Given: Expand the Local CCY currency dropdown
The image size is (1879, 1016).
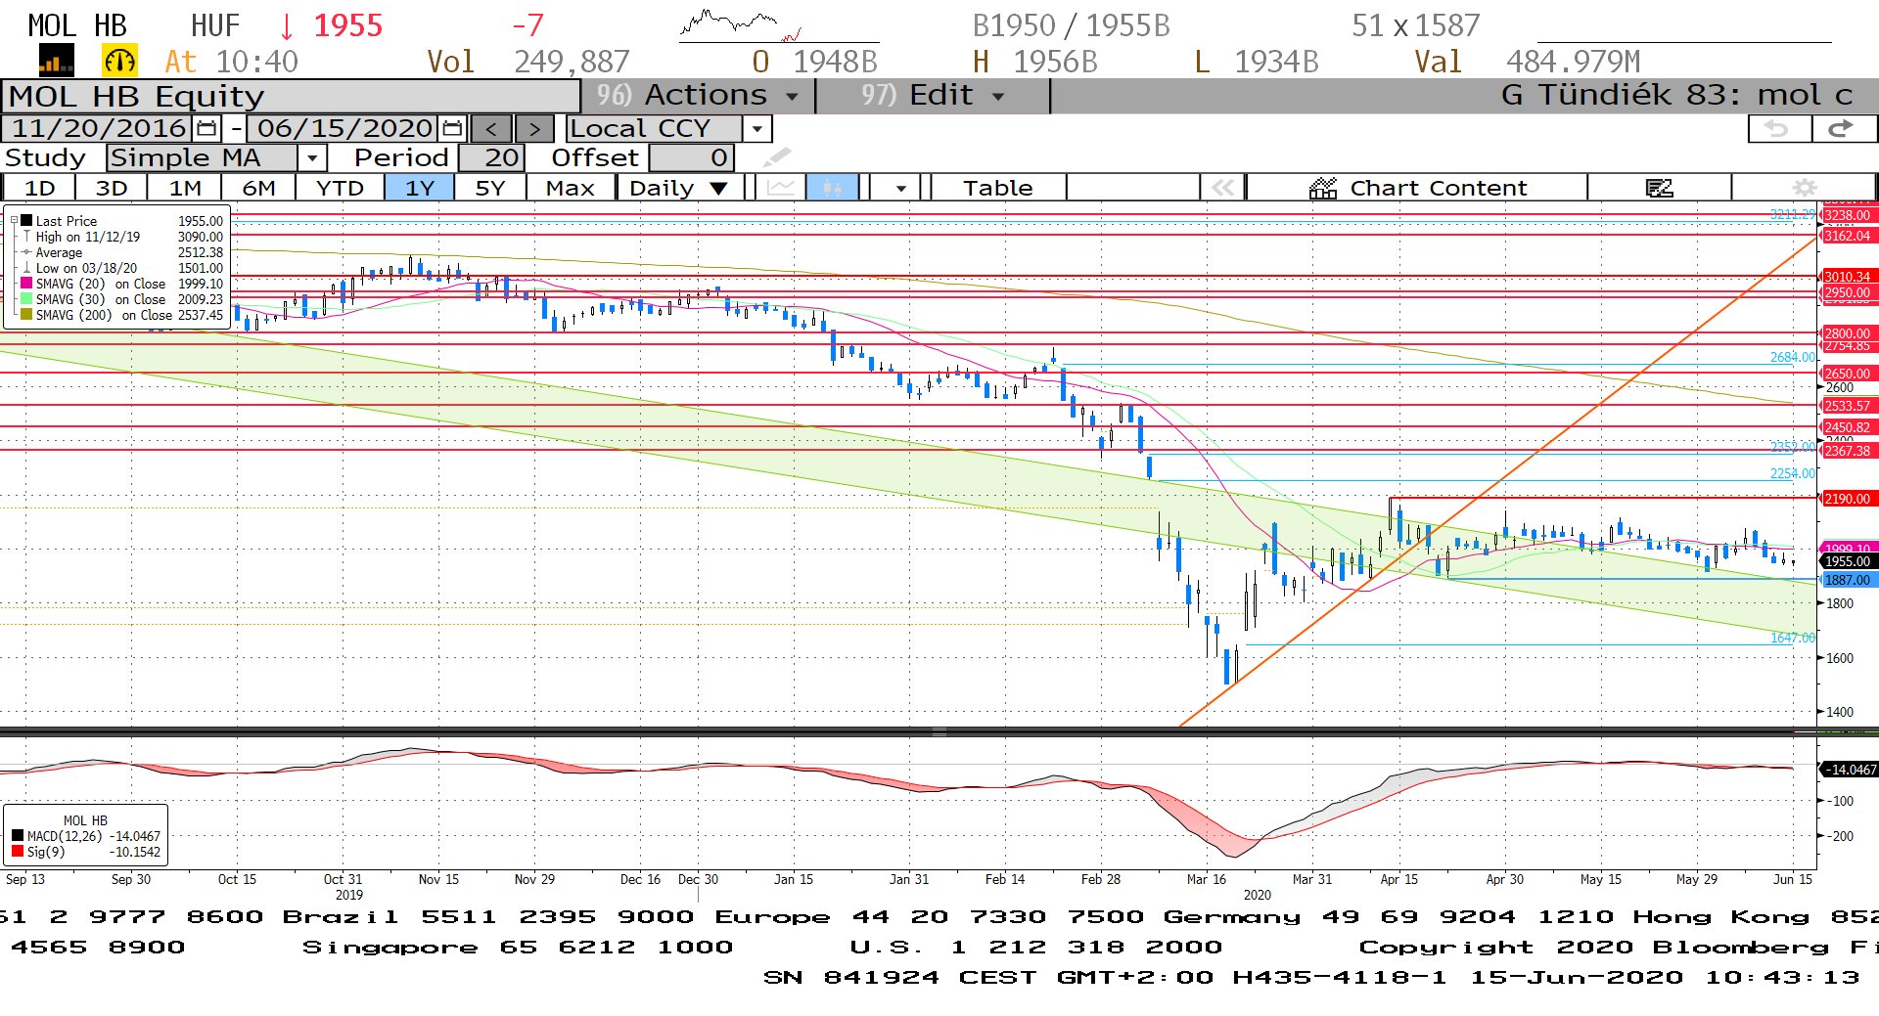Looking at the screenshot, I should pos(756,129).
